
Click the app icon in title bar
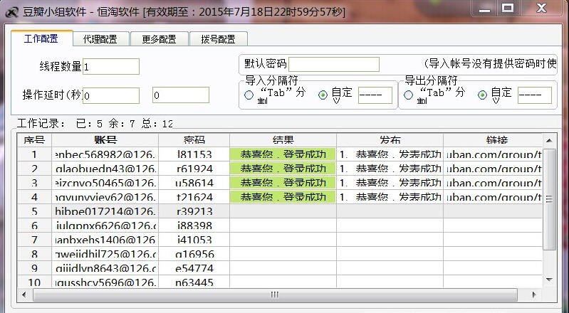(11, 11)
